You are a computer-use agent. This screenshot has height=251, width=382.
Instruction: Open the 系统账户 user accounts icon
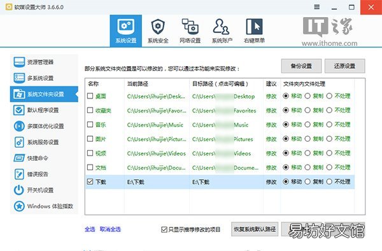tap(221, 27)
